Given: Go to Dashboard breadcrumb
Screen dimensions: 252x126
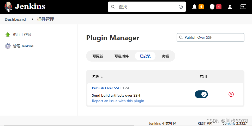Looking at the screenshot, I should tap(15, 19).
